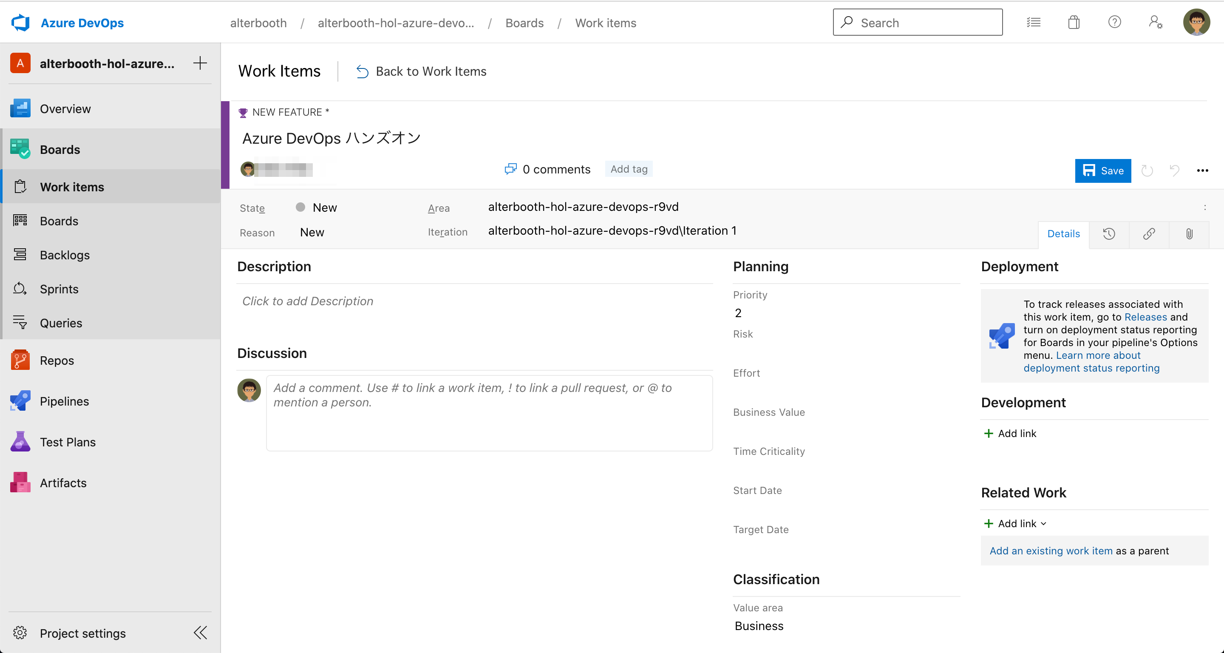Select the Details tab
1224x653 pixels.
(1063, 234)
